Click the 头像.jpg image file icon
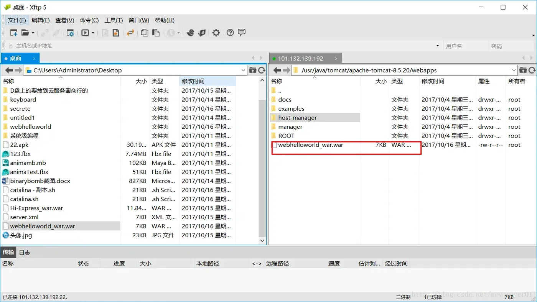This screenshot has width=537, height=302. click(x=6, y=235)
